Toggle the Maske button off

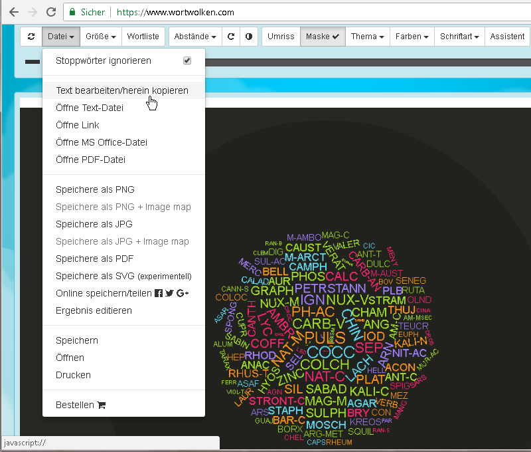[x=323, y=37]
